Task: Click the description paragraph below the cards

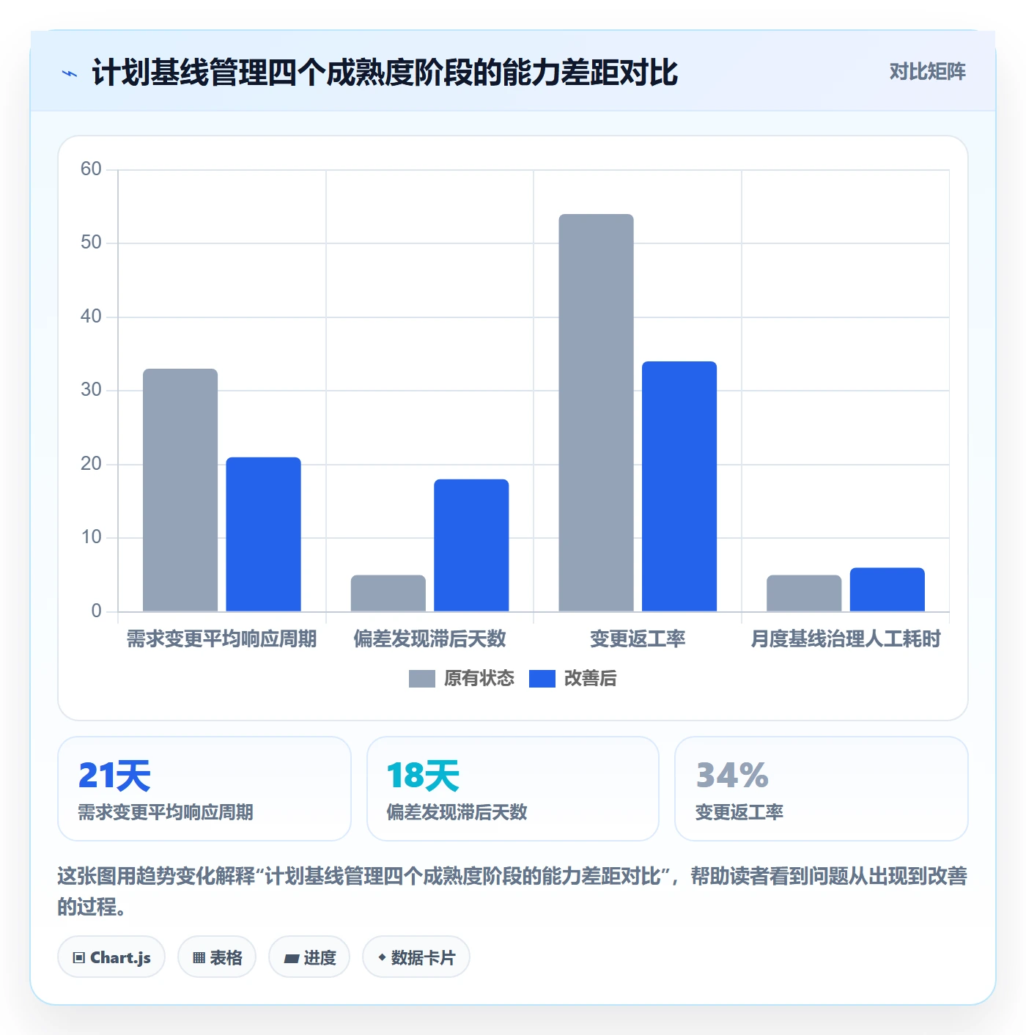Action: 512,891
